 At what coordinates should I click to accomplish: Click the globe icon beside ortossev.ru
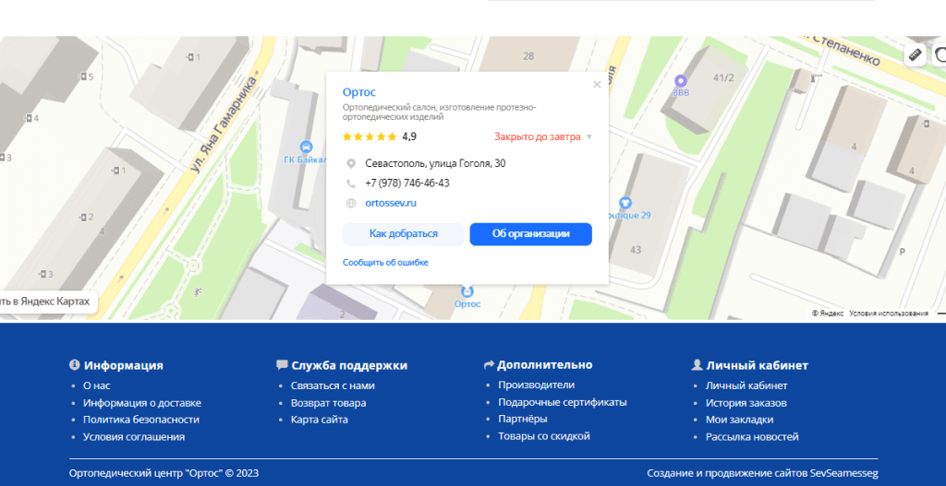pyautogui.click(x=351, y=203)
